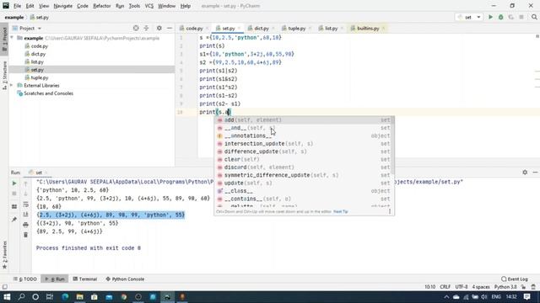Rerun the program in Run panel
The height and width of the screenshot is (303, 540).
click(14, 183)
